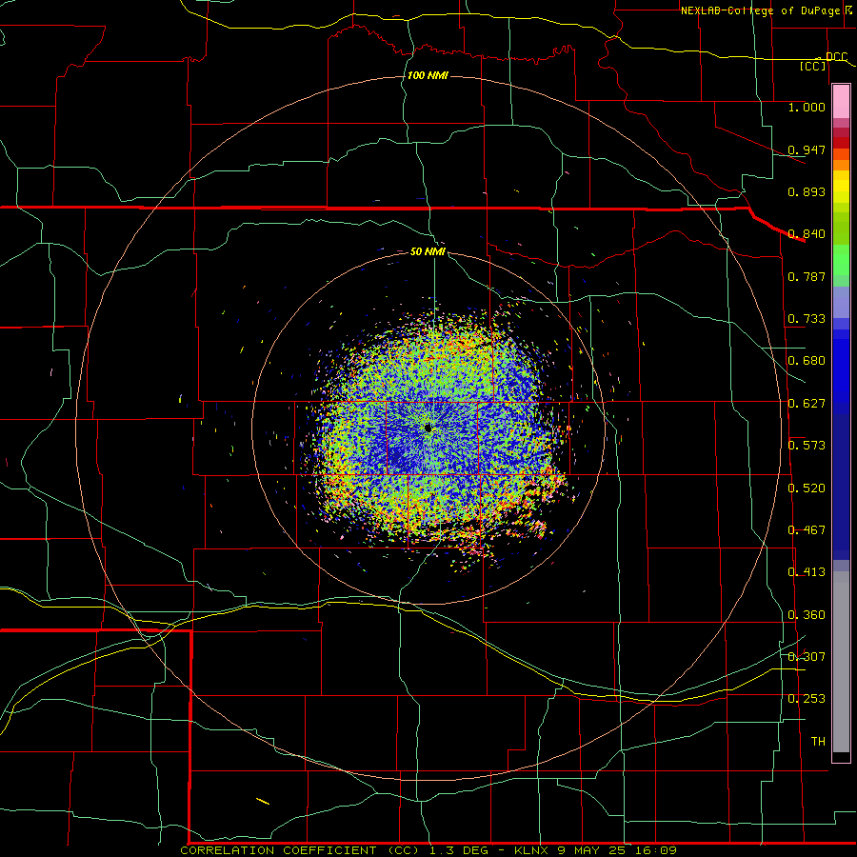Click the 0.627 legend value

(x=807, y=403)
